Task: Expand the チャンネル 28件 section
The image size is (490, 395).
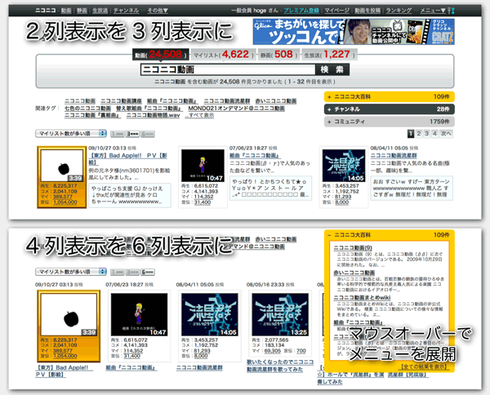Action: pos(389,109)
